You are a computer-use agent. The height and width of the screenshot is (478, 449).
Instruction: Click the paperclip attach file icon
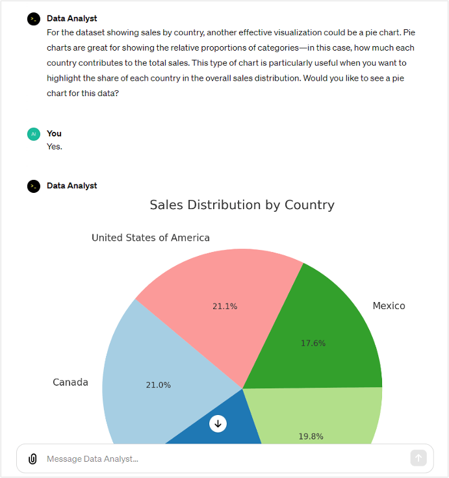point(32,459)
